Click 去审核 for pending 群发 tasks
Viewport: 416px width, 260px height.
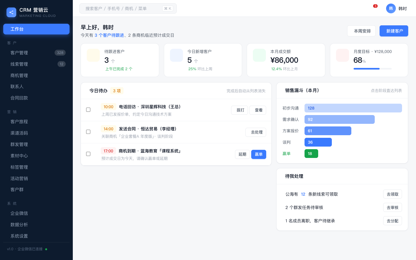click(393, 207)
